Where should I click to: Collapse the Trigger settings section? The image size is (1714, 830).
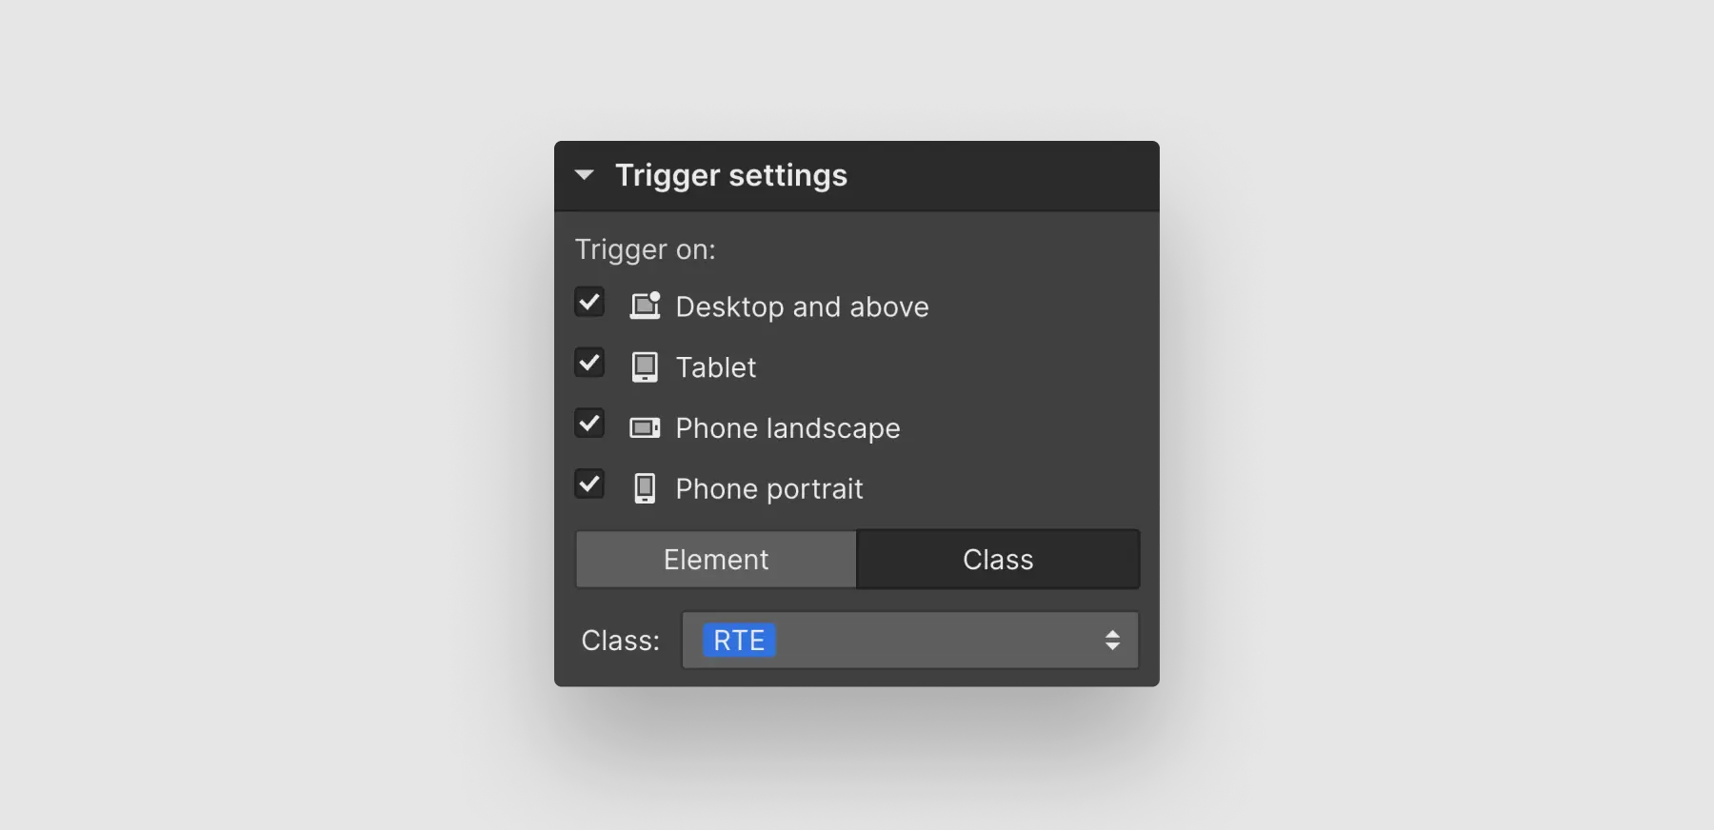[x=585, y=175]
